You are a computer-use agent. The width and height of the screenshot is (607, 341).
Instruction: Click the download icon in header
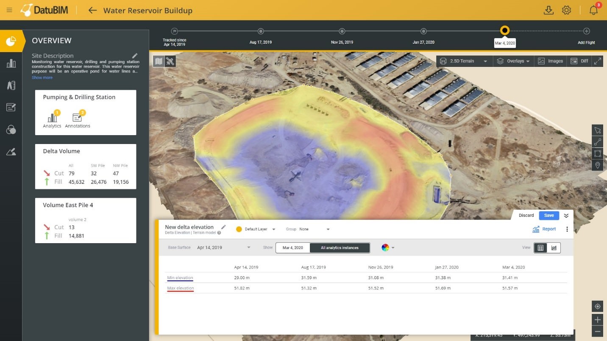549,11
